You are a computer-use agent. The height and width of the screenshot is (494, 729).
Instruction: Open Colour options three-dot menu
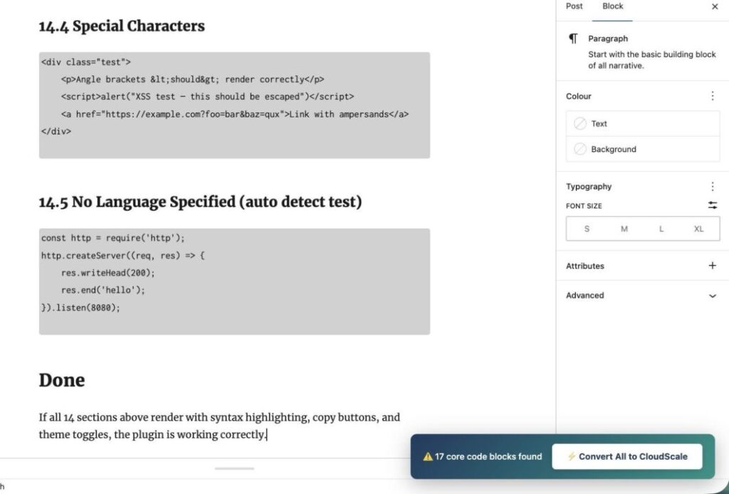[x=713, y=96]
